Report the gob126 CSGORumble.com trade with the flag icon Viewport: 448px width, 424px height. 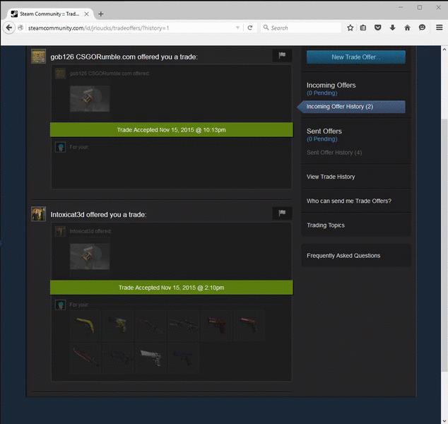click(282, 55)
